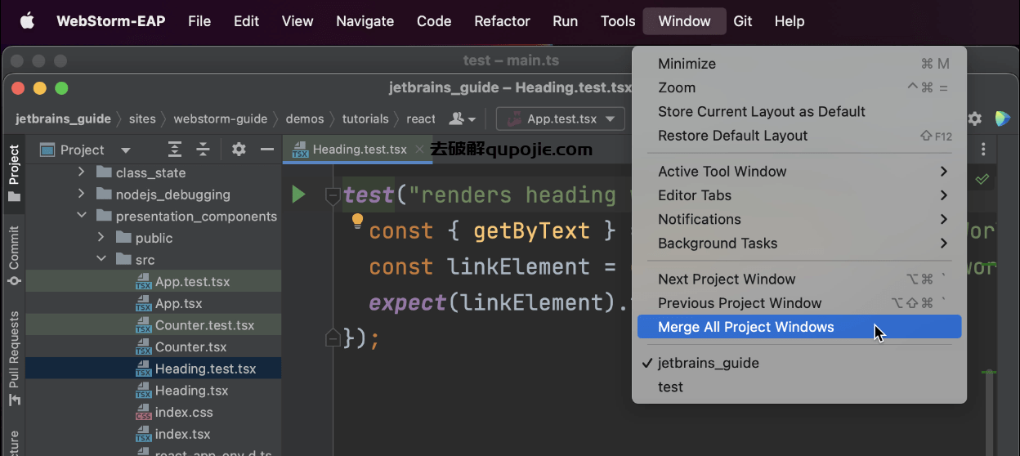Viewport: 1020px width, 456px height.
Task: Select Restore Default Layout
Action: tap(799, 136)
